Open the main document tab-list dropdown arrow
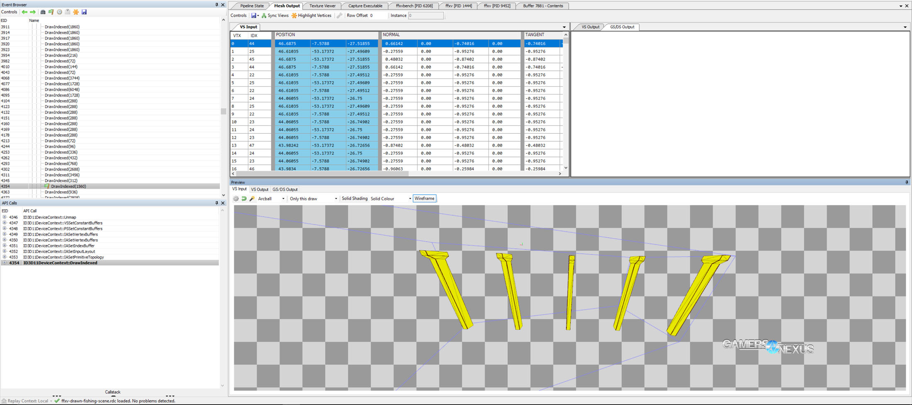The width and height of the screenshot is (912, 405). [901, 6]
